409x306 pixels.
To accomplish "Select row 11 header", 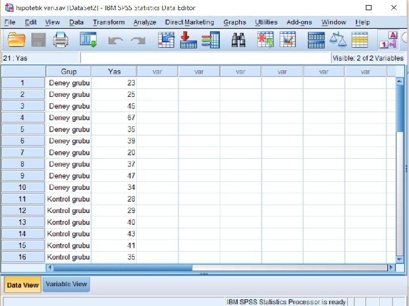I will (x=23, y=199).
